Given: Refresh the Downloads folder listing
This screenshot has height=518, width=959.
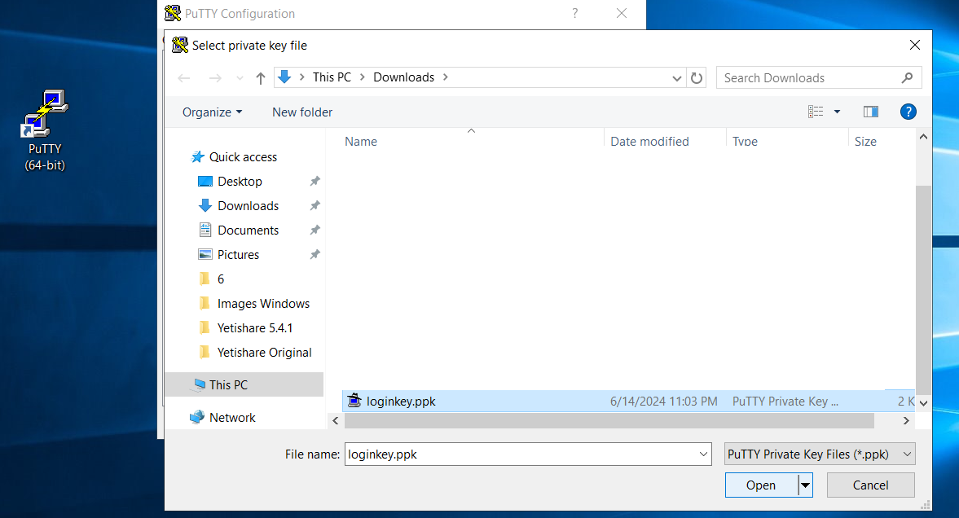Looking at the screenshot, I should coord(696,77).
